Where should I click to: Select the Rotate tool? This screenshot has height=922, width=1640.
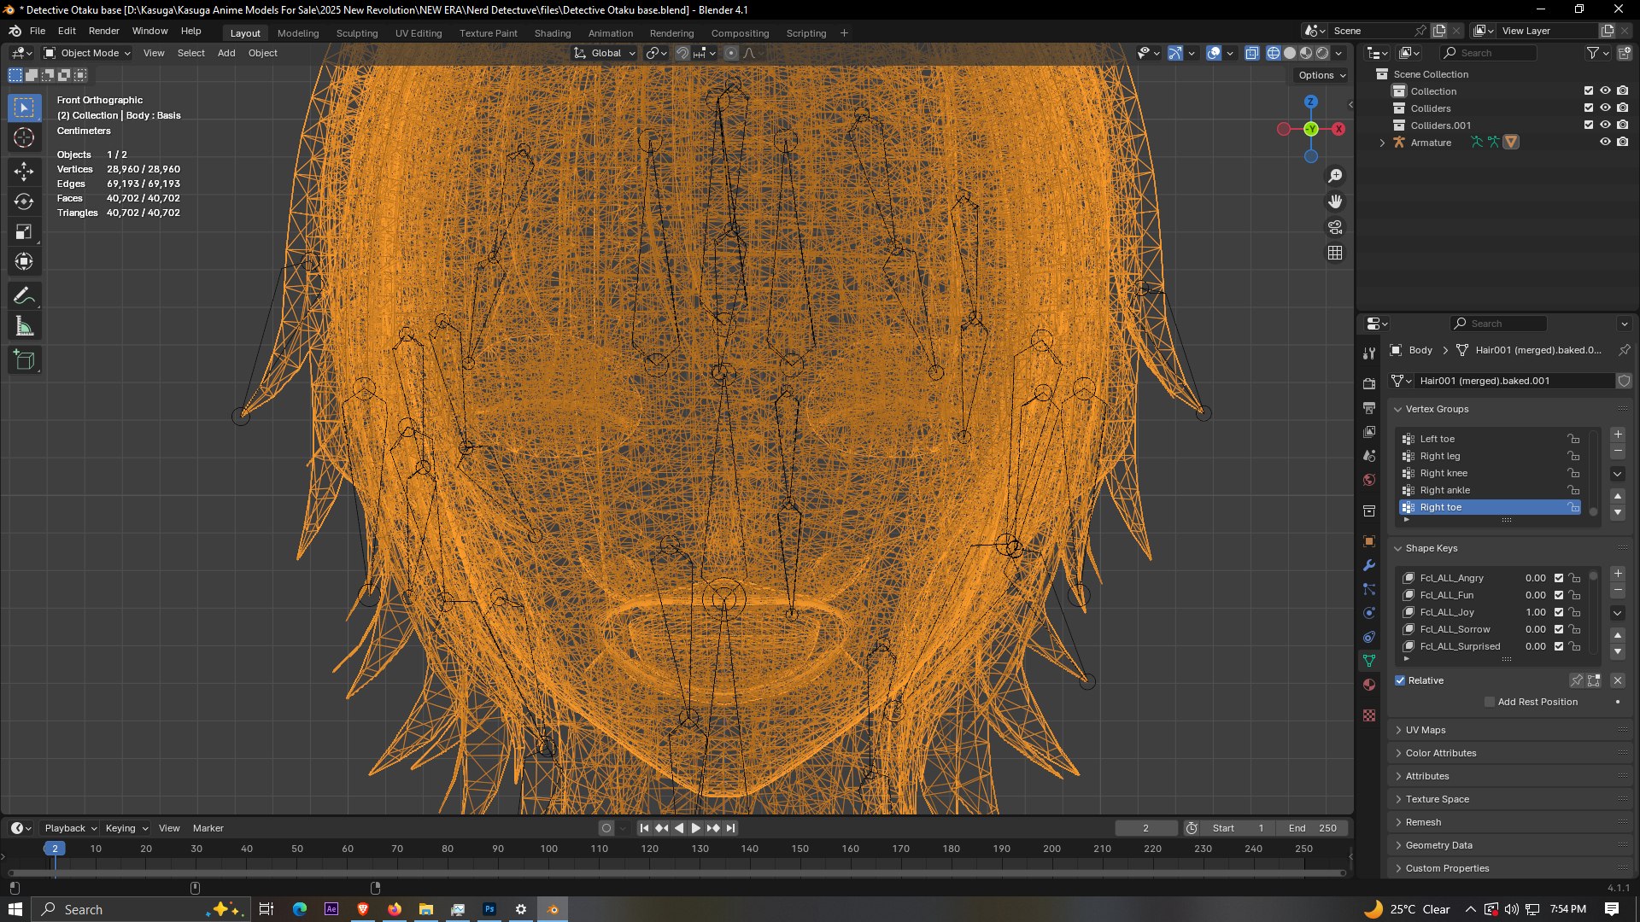point(24,201)
